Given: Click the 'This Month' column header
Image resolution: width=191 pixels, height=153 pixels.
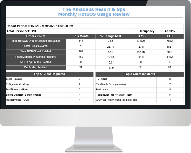Looking at the screenshot, I should (81, 36).
